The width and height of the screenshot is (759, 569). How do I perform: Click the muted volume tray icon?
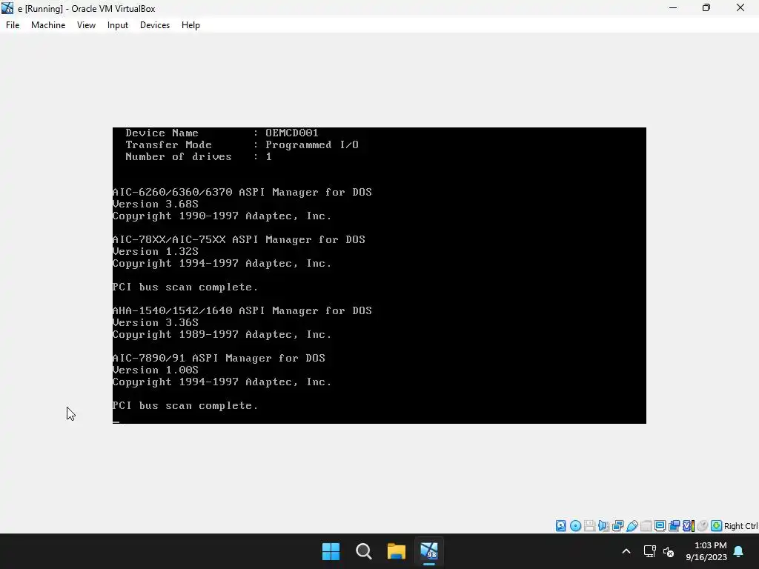tap(669, 551)
